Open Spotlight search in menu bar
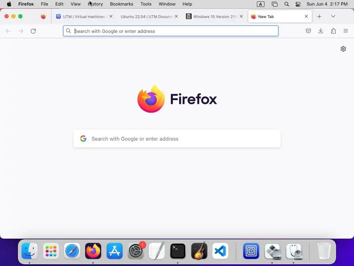354x266 pixels. coord(287,4)
